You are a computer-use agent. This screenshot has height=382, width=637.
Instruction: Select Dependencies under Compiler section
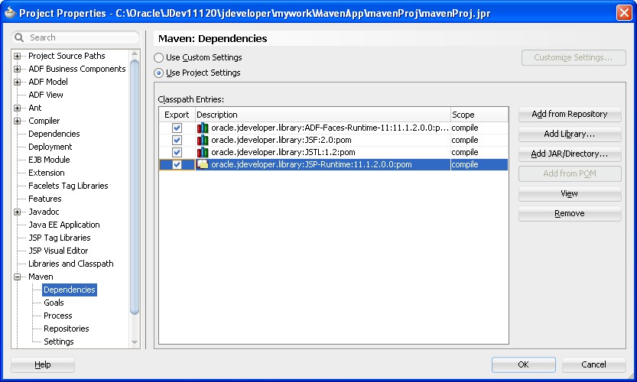tap(54, 134)
